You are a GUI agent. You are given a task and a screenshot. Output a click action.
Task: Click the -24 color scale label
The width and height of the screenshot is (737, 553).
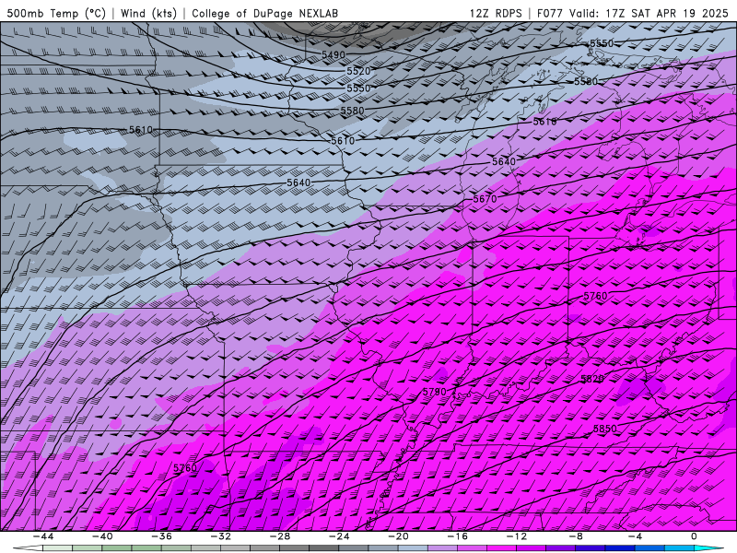[x=339, y=536]
